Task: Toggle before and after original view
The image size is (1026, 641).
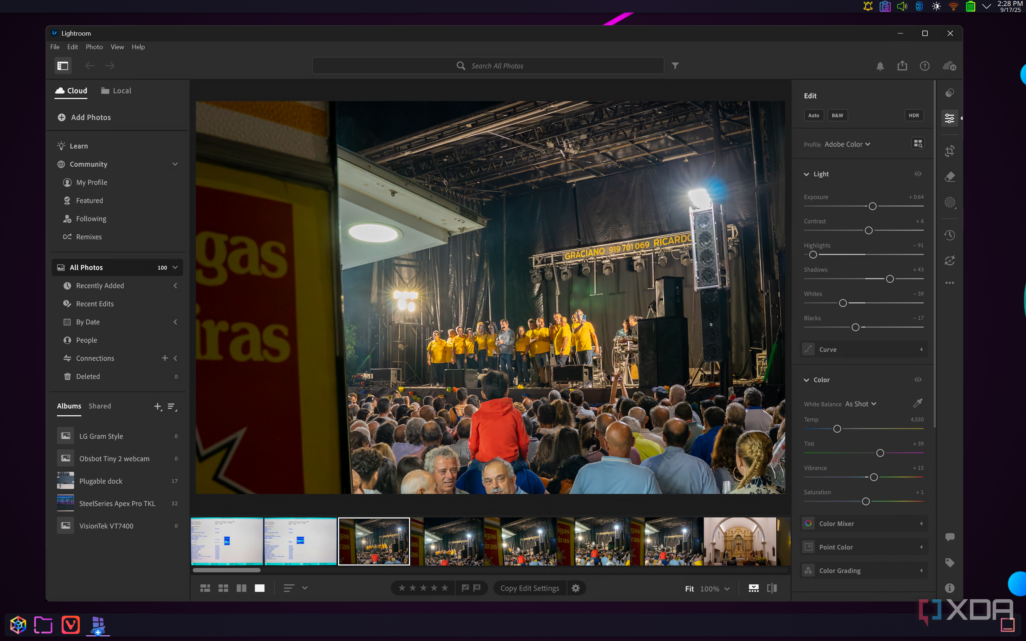Action: (772, 588)
